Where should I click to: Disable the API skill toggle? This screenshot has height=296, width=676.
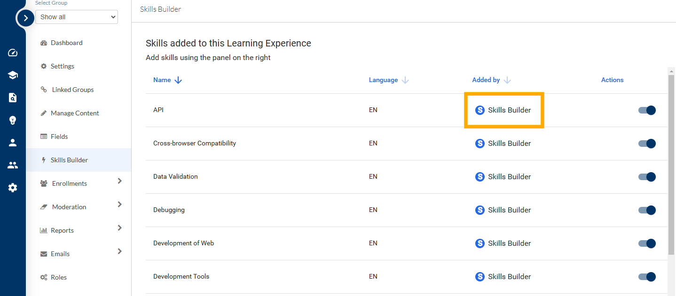(647, 110)
